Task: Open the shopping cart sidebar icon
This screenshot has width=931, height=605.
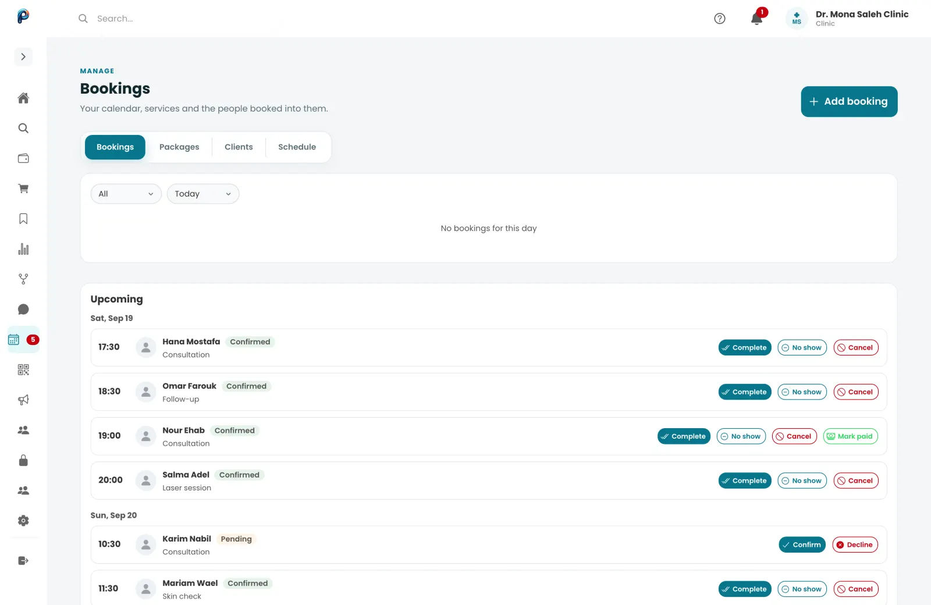Action: 23,188
